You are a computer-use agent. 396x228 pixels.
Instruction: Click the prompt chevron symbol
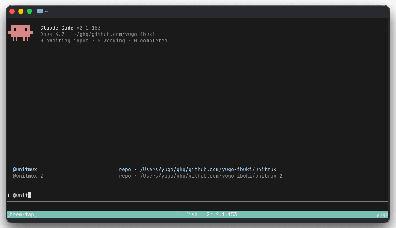point(8,195)
